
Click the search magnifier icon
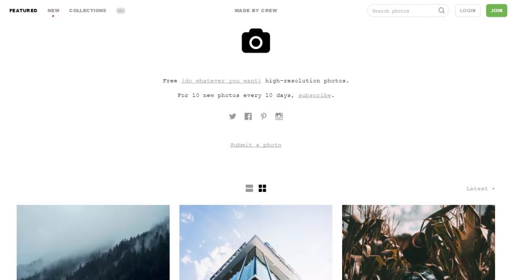pyautogui.click(x=441, y=10)
